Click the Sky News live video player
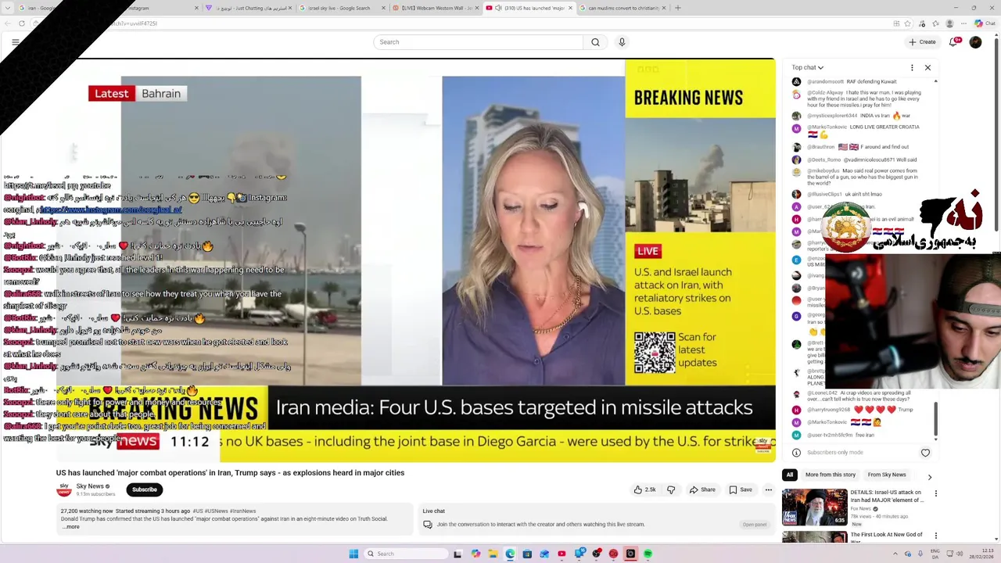The image size is (1001, 563). [415, 260]
